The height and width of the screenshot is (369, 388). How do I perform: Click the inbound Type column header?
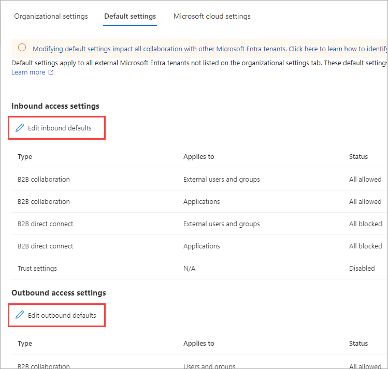(x=25, y=156)
